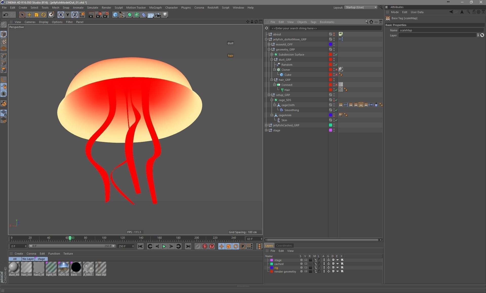Click stage magenta layer color swatch

point(330,130)
